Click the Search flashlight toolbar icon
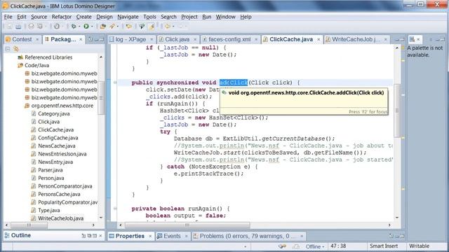449x252 pixels. pyautogui.click(x=112, y=27)
